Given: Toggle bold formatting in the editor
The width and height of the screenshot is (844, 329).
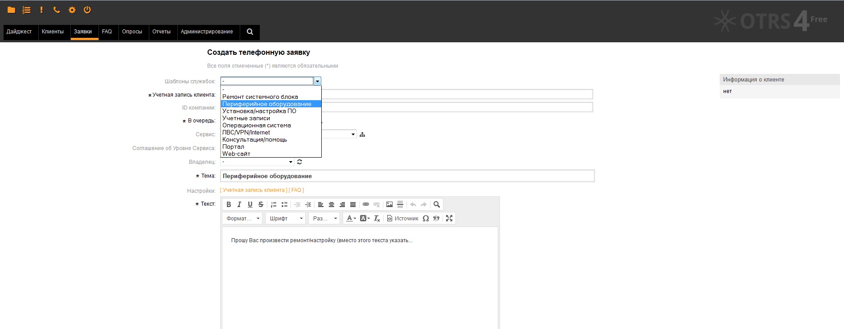Looking at the screenshot, I should [229, 204].
